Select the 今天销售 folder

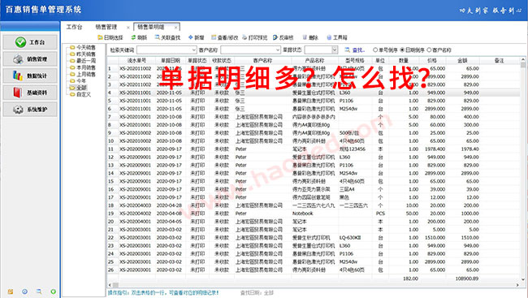(83, 47)
